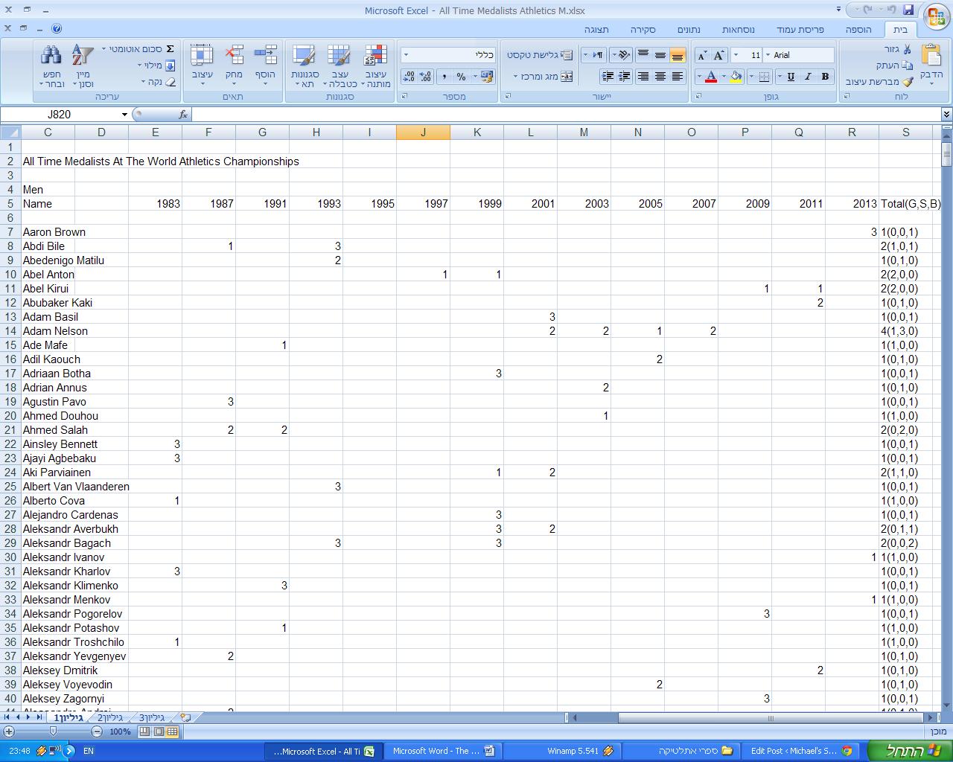The width and height of the screenshot is (953, 762).
Task: Click the AutoSum sigma icon
Action: pyautogui.click(x=170, y=49)
